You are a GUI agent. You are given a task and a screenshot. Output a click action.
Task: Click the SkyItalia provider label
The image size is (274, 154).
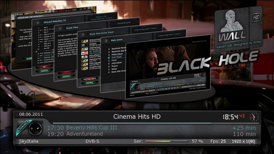29,141
